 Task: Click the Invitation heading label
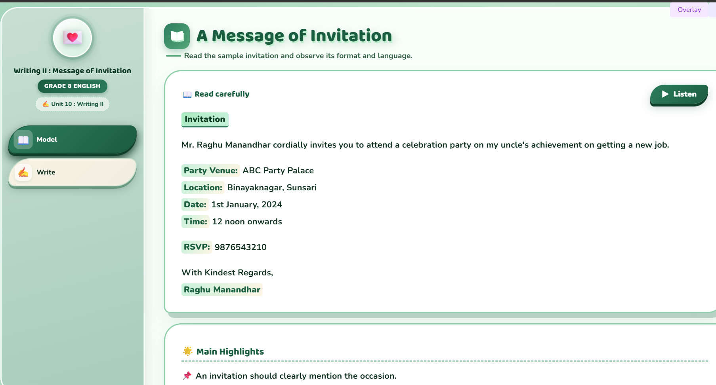click(x=205, y=119)
